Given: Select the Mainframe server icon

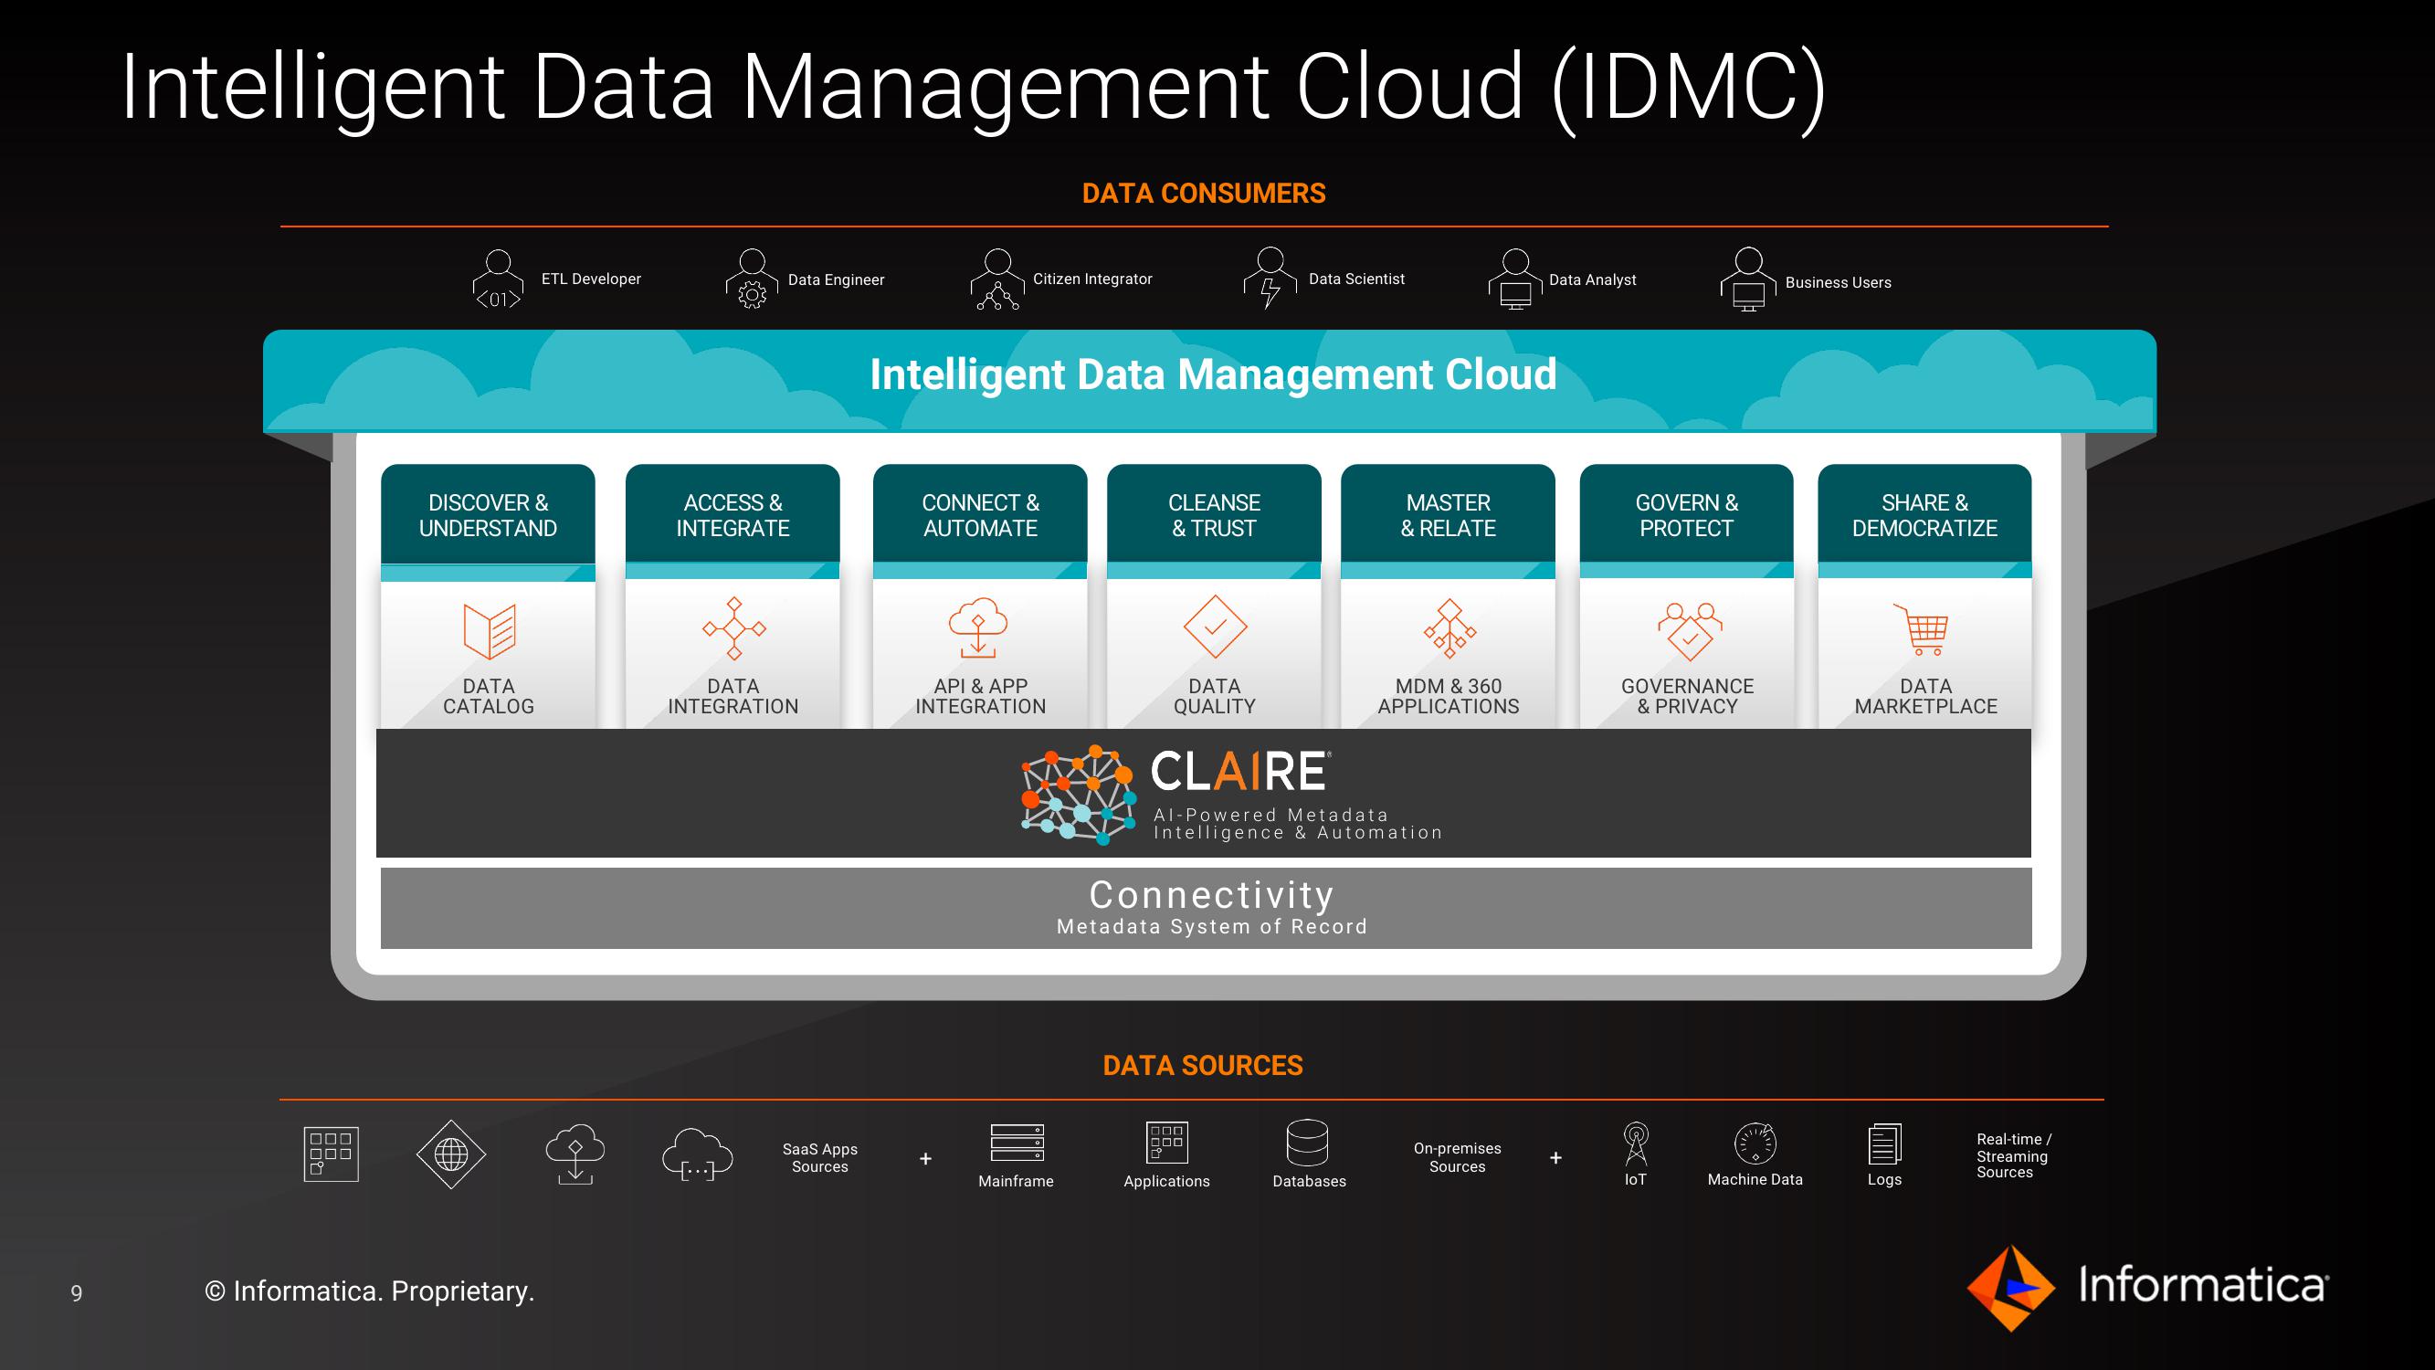Looking at the screenshot, I should (1017, 1143).
